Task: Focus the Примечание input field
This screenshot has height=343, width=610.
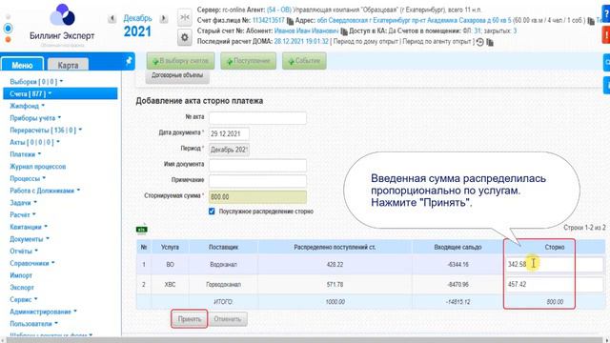Action: [x=257, y=181]
